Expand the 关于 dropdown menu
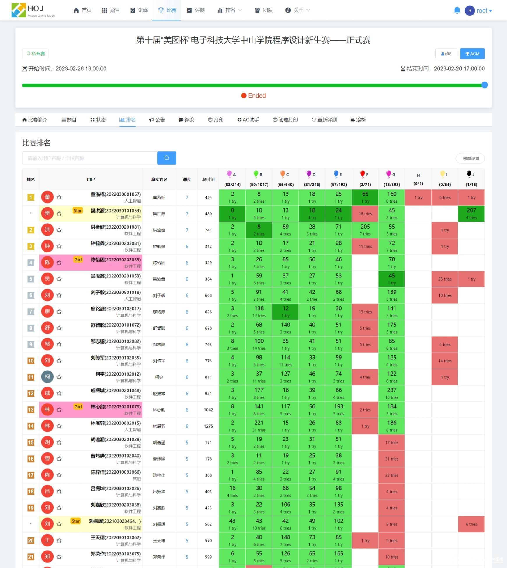The image size is (507, 568). click(x=297, y=10)
